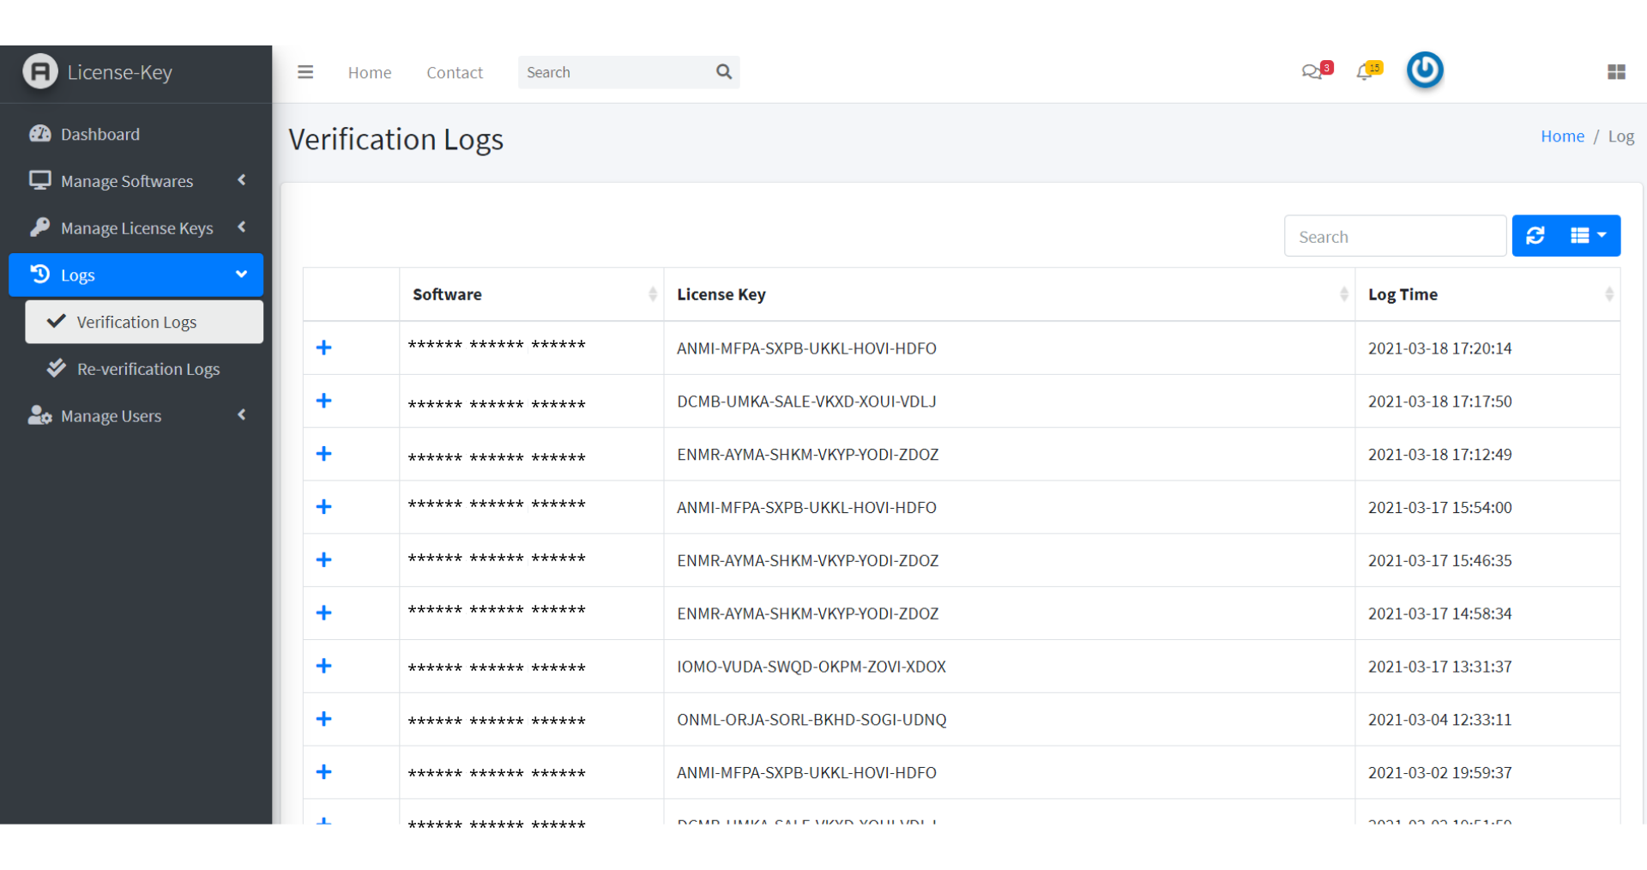Click the refresh table button
Screen dimensions: 1647x870
coord(1535,236)
